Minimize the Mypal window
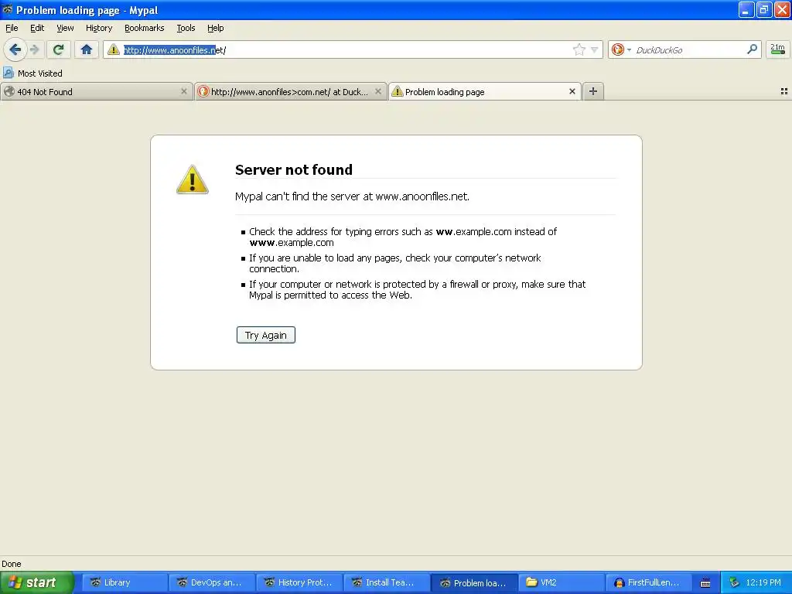792x594 pixels. coord(746,9)
